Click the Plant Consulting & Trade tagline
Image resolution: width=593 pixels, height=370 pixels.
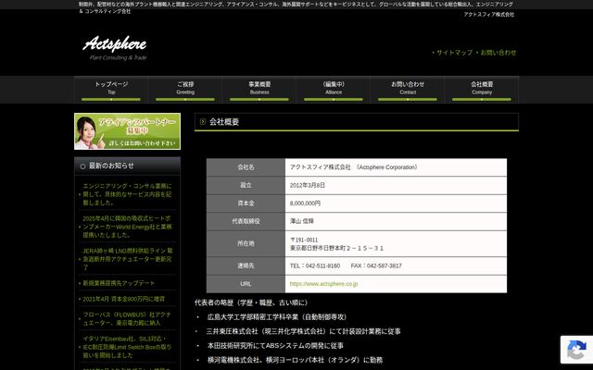click(118, 57)
